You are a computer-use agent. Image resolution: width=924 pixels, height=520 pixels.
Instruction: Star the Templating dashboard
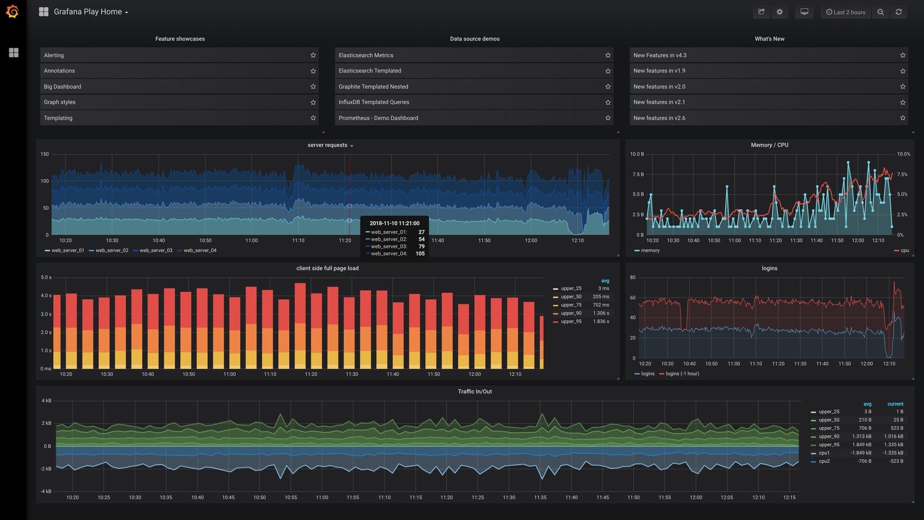(313, 118)
